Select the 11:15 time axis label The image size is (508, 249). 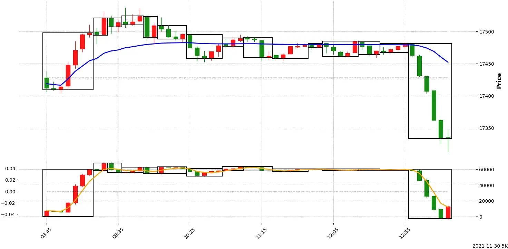pyautogui.click(x=262, y=233)
